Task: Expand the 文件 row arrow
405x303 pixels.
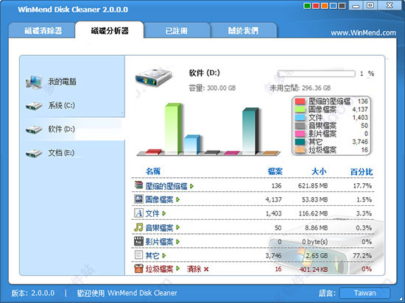Action: pos(163,213)
